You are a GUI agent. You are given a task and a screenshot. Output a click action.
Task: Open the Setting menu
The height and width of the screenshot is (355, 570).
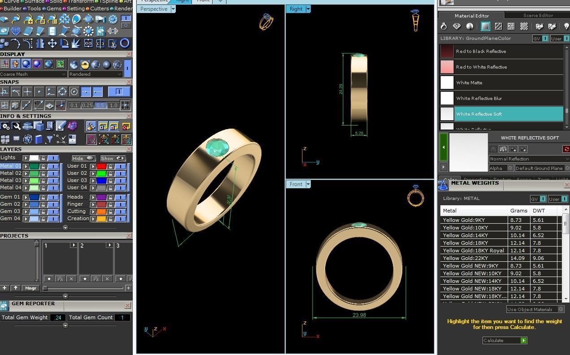75,9
